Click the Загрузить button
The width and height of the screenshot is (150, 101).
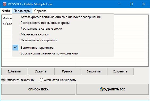click(94, 71)
